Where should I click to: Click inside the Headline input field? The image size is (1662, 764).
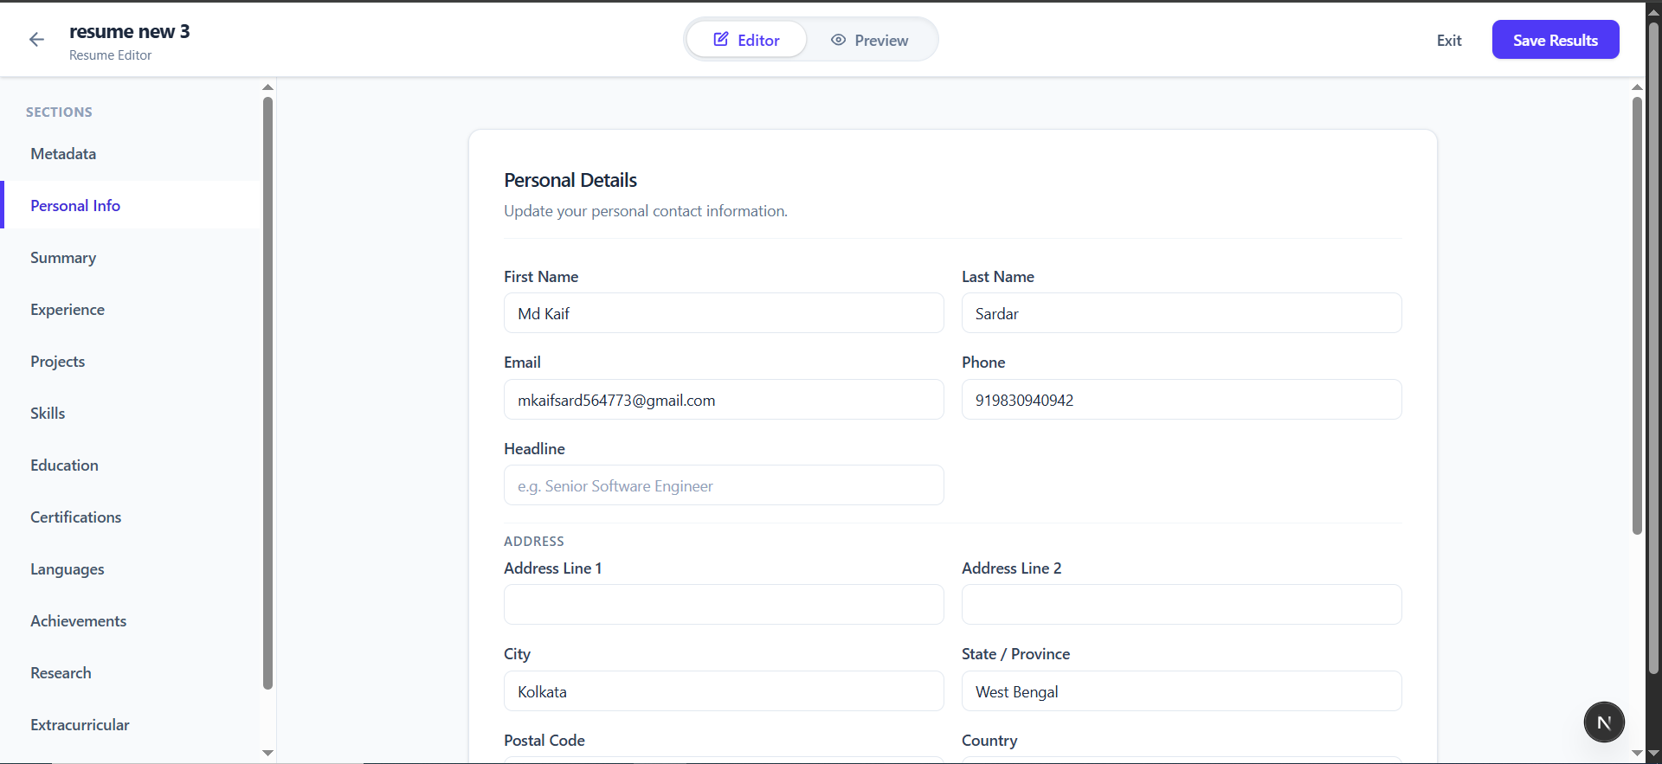tap(724, 485)
